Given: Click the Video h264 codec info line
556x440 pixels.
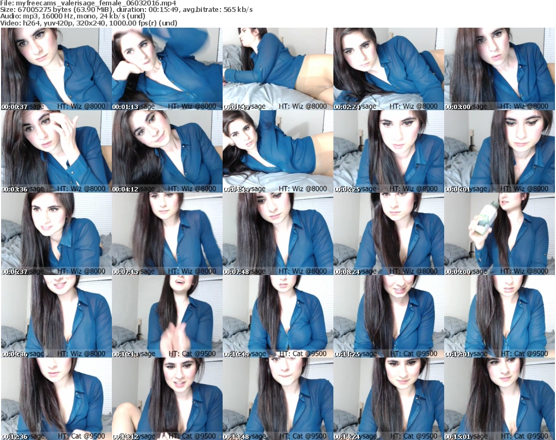Looking at the screenshot, I should [96, 23].
